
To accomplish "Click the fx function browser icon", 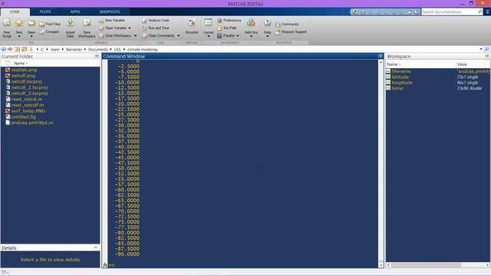I will [105, 265].
